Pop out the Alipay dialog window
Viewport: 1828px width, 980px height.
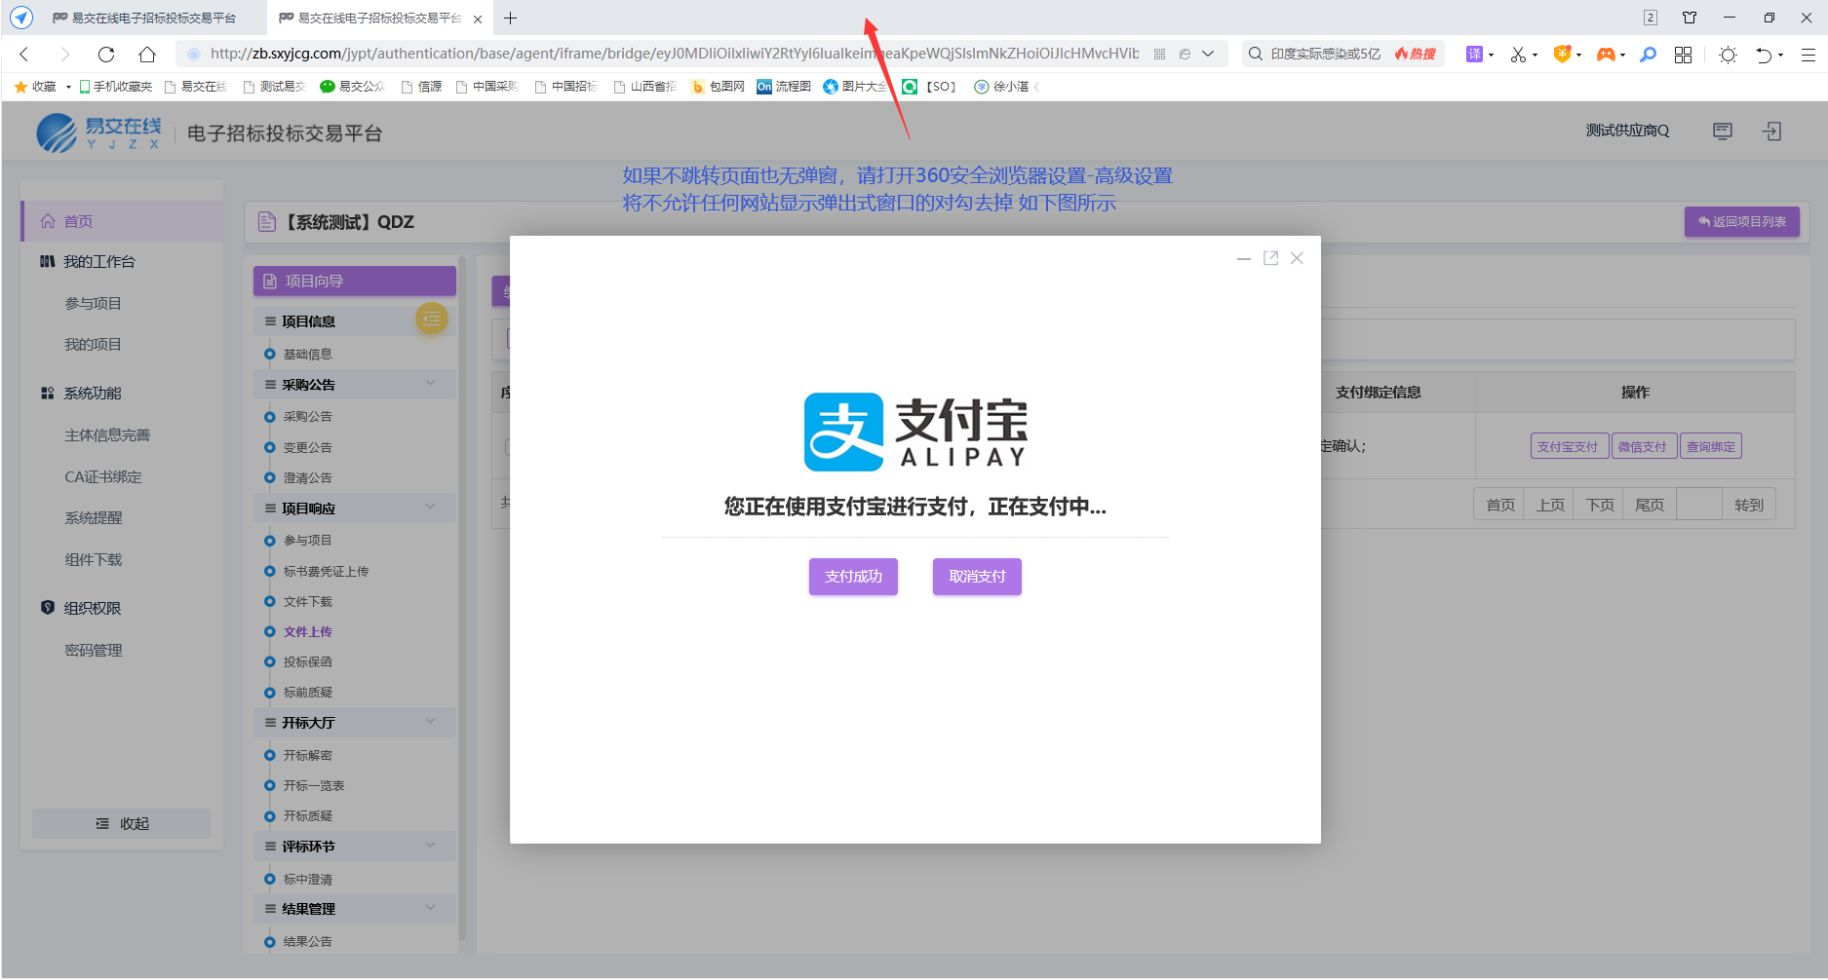click(1270, 258)
